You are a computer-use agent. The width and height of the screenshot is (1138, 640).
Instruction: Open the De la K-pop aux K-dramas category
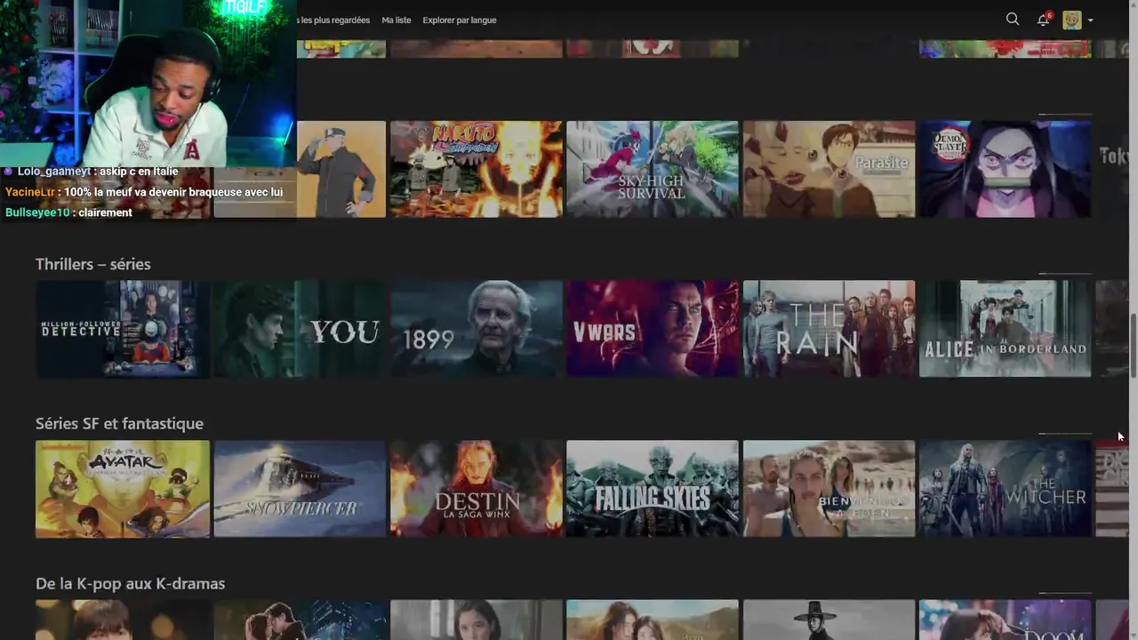(x=130, y=583)
